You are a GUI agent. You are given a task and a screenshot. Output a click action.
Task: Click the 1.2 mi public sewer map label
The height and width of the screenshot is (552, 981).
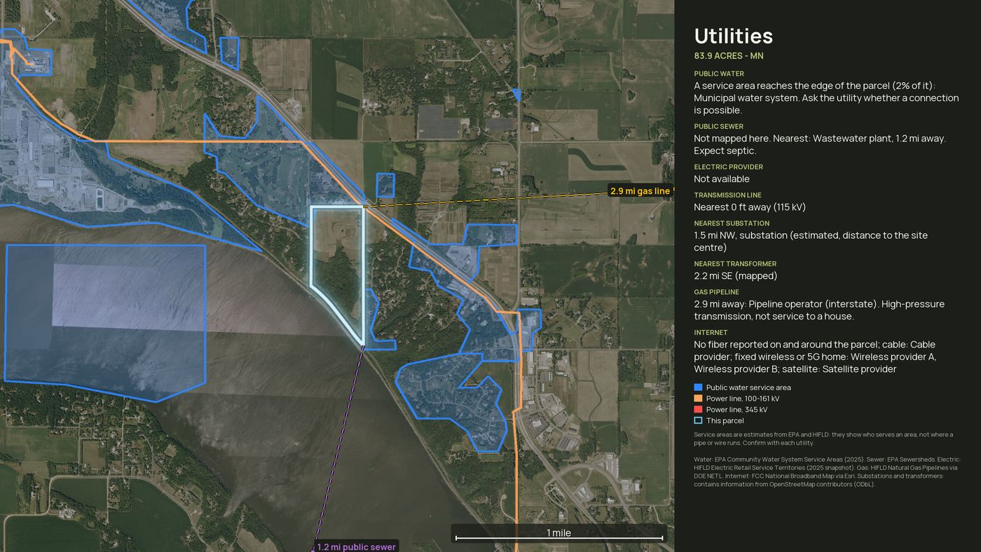[x=356, y=546]
